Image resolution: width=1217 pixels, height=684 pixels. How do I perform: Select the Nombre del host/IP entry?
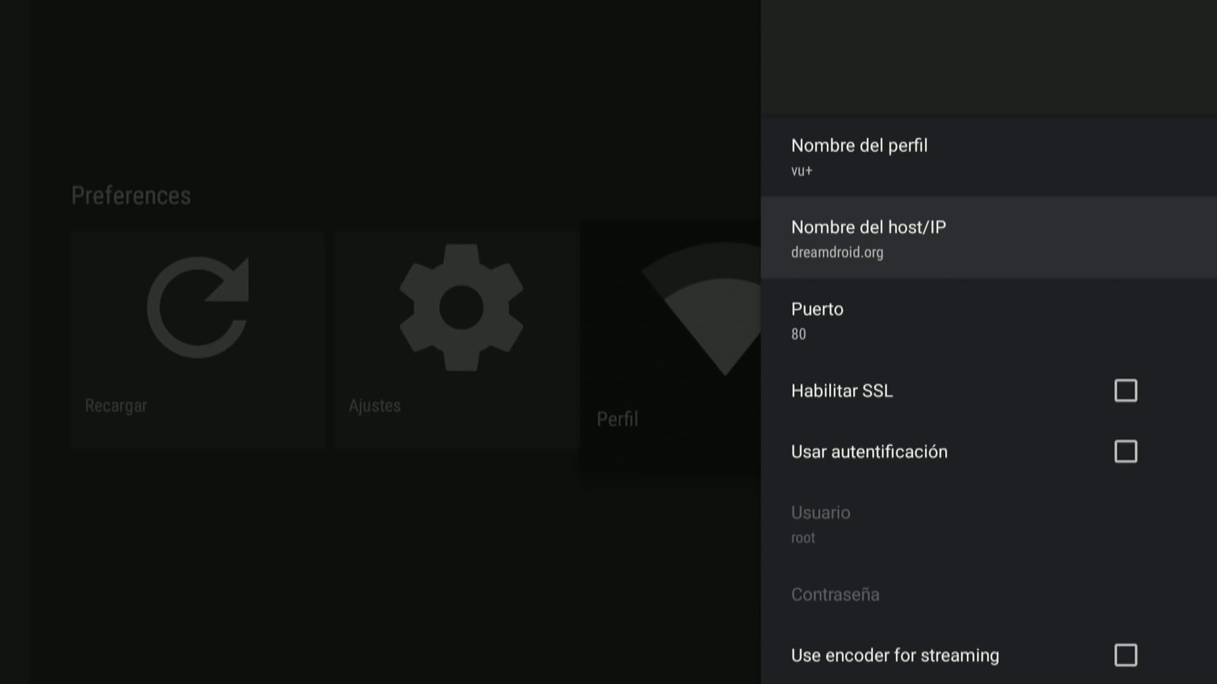pyautogui.click(x=868, y=227)
